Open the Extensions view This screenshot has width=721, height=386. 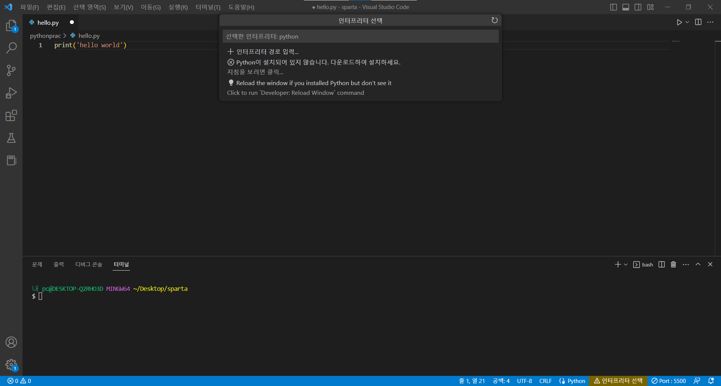11,115
